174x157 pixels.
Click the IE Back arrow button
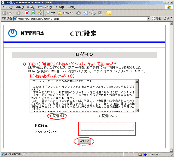[x=4, y=13]
